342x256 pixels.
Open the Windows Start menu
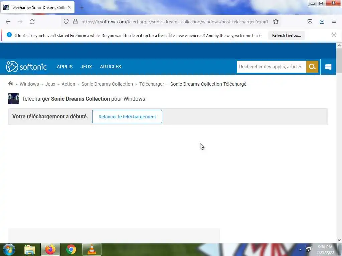tap(9, 249)
